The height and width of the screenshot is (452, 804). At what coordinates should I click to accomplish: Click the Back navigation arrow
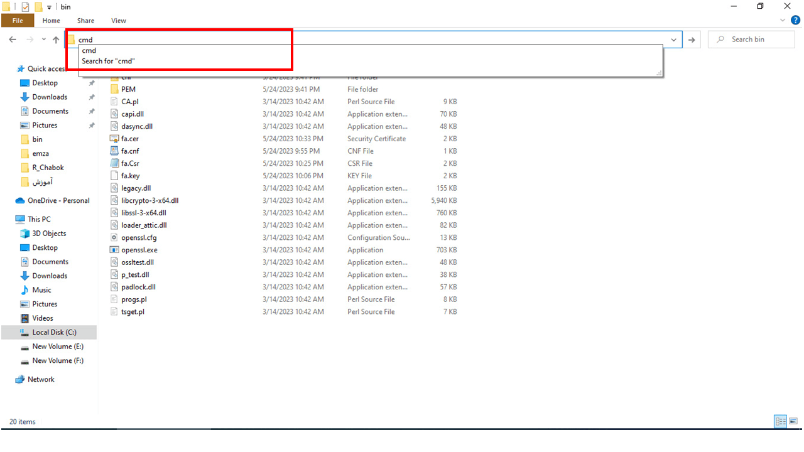pos(13,40)
